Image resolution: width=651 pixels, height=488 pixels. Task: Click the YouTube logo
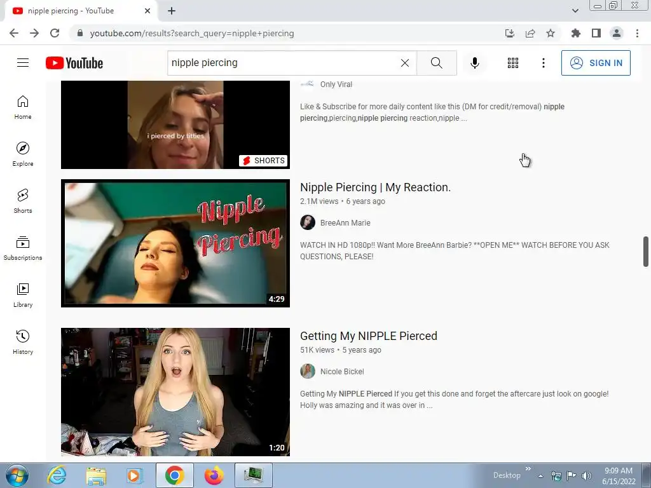point(74,63)
